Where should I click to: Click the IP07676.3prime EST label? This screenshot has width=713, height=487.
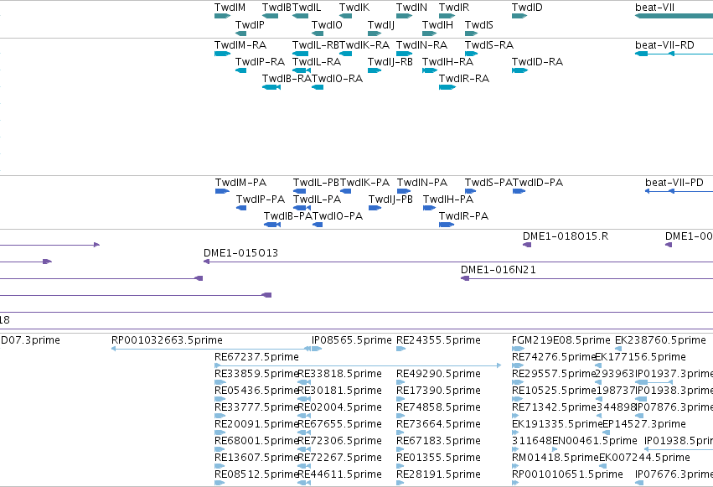674,474
